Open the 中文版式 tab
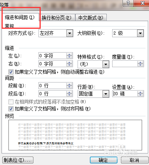This screenshot has height=165, width=149. tap(91, 18)
